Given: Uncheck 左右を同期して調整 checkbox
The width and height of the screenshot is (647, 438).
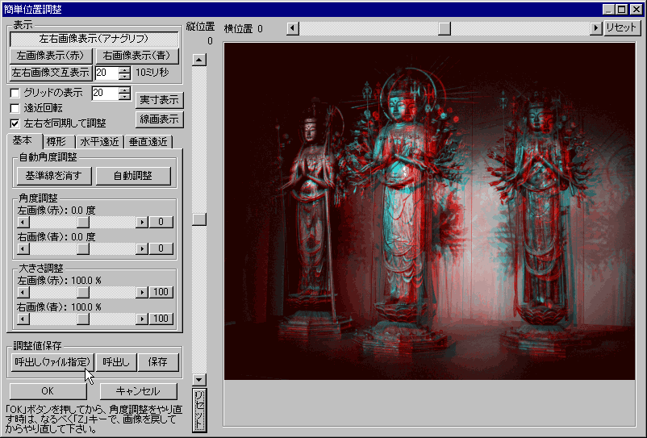Looking at the screenshot, I should click(15, 123).
